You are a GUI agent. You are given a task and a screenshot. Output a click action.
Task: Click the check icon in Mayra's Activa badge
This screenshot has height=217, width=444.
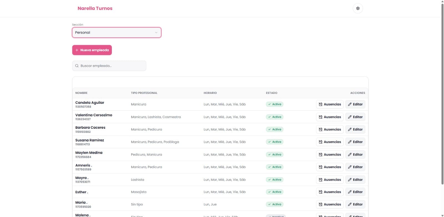pyautogui.click(x=269, y=180)
